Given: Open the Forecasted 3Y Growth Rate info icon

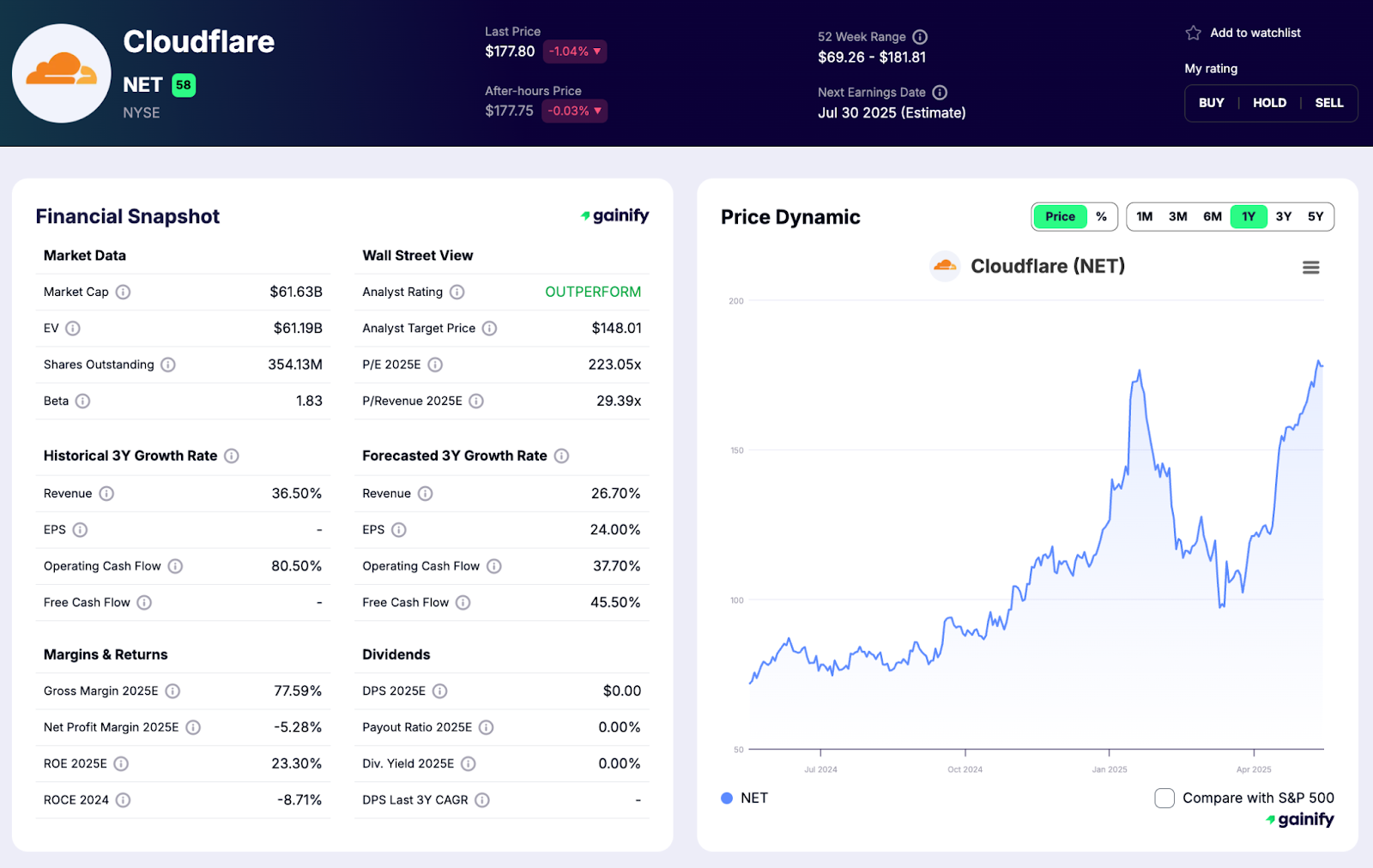Looking at the screenshot, I should [x=561, y=455].
